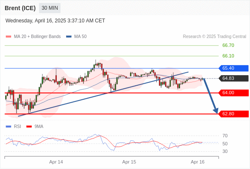This screenshot has height=169, width=250.
Task: Click the RSI 70 level label
Action: 225,136
